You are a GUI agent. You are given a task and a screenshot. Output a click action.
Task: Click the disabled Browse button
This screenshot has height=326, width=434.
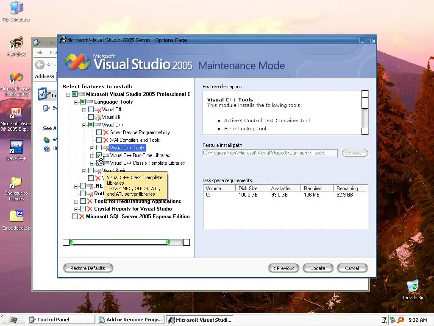click(355, 153)
